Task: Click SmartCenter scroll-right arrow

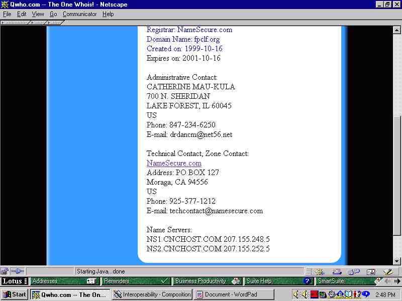Action: pyautogui.click(x=397, y=281)
